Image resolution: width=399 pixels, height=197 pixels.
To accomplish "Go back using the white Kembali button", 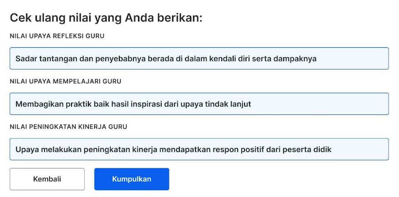I will (x=47, y=179).
